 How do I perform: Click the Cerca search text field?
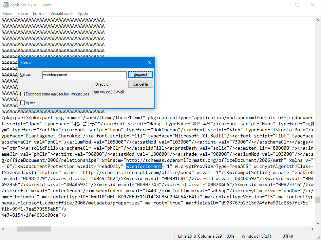(84, 75)
